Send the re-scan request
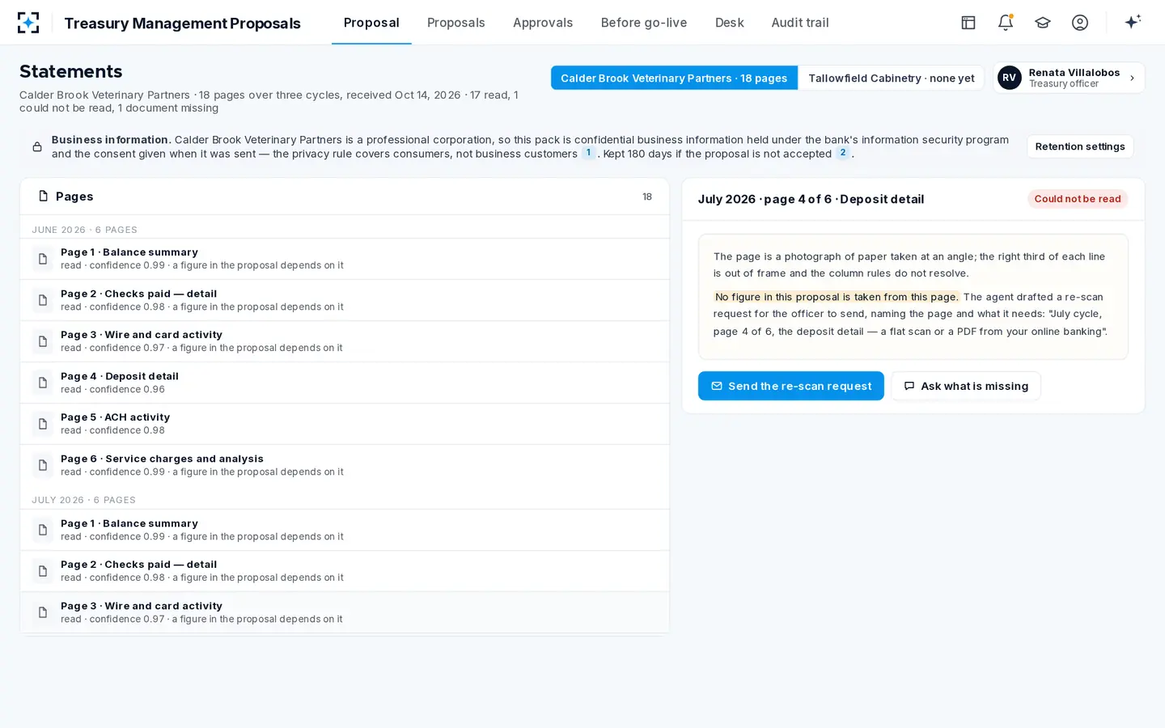1165x728 pixels. coord(791,386)
